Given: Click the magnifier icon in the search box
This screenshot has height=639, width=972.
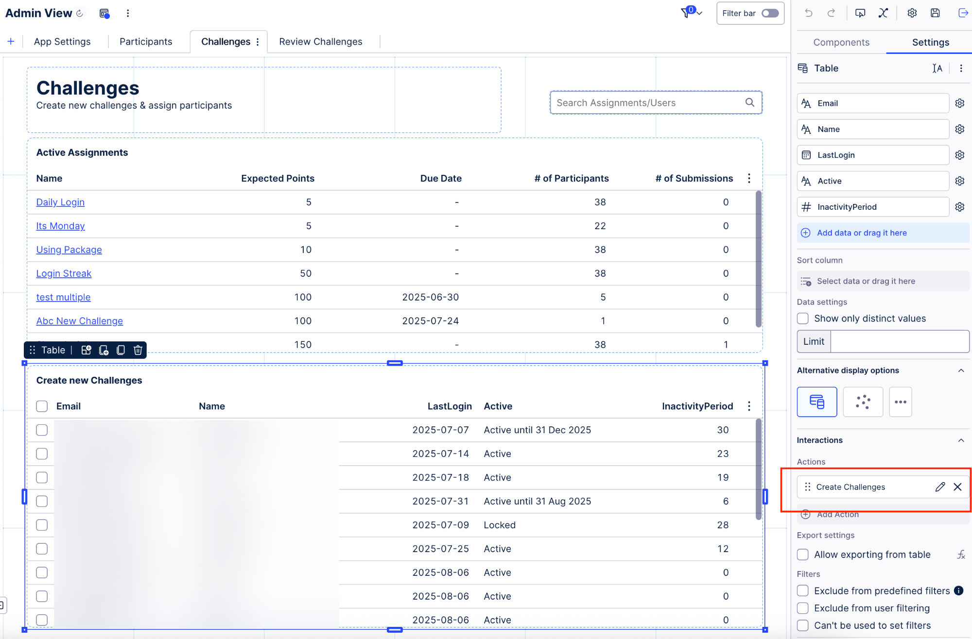Looking at the screenshot, I should tap(750, 102).
